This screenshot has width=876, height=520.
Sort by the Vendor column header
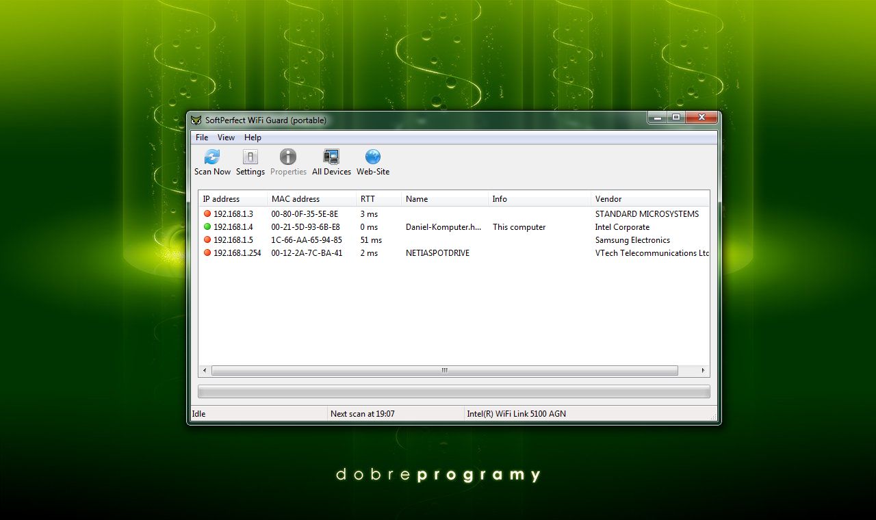(650, 199)
